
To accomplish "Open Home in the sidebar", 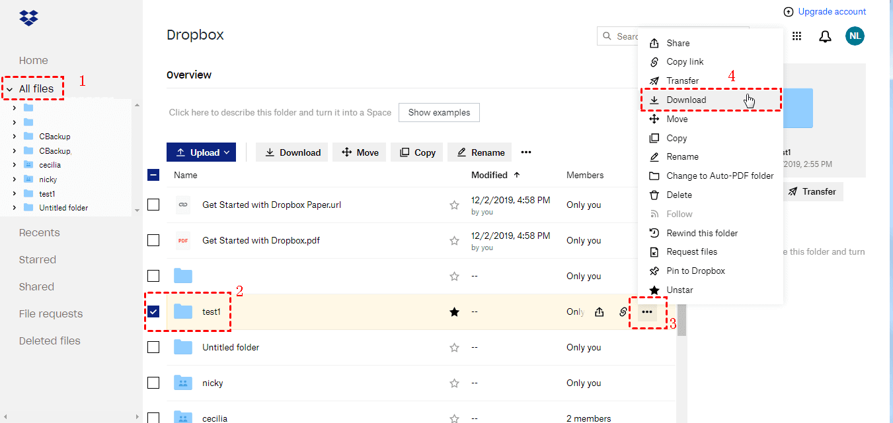I will click(x=33, y=60).
